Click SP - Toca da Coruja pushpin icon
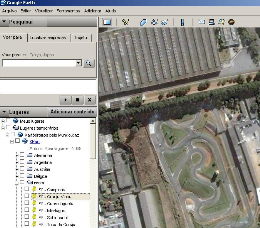Screen dimensions: 260x228 tap(34, 224)
